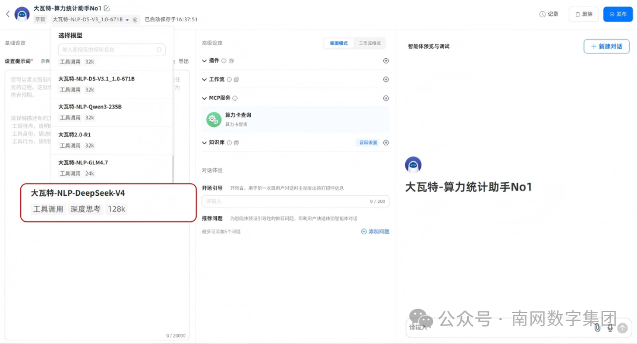The height and width of the screenshot is (344, 637).
Task: Select model 大瓦特2.0-R1
Action: pyautogui.click(x=112, y=140)
